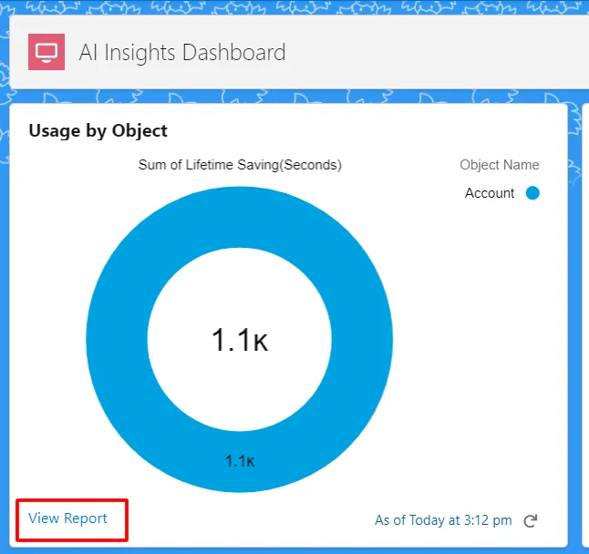The image size is (589, 554).
Task: Select the partially visible neighboring dashboard card
Action: point(581,319)
